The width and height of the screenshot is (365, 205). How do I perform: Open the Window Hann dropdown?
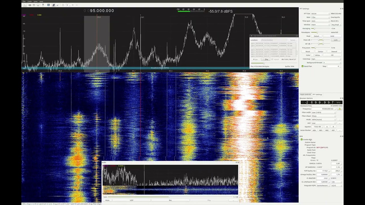click(321, 25)
